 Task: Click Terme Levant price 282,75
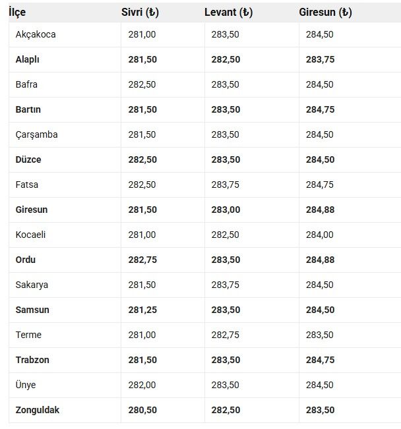click(225, 335)
